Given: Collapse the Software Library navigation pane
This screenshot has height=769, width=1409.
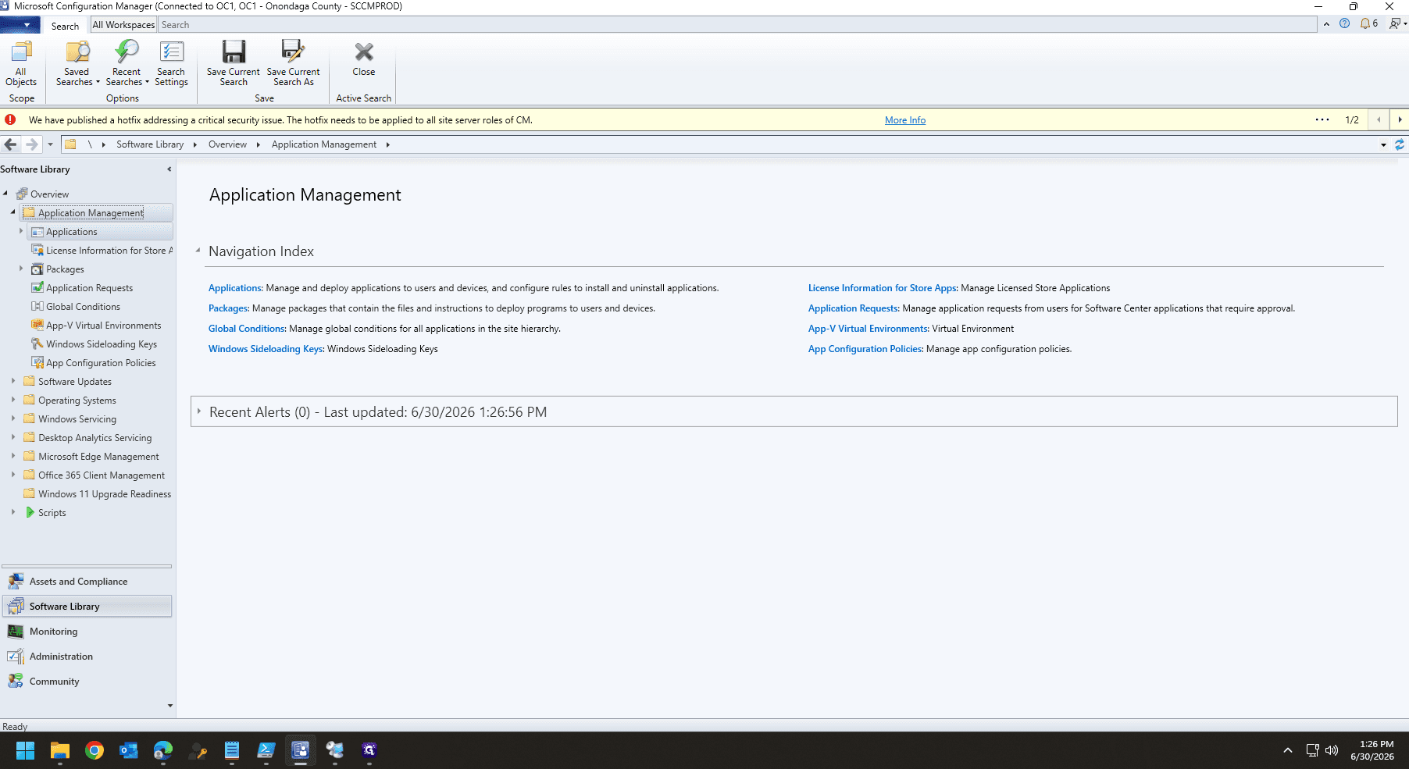Looking at the screenshot, I should (169, 169).
